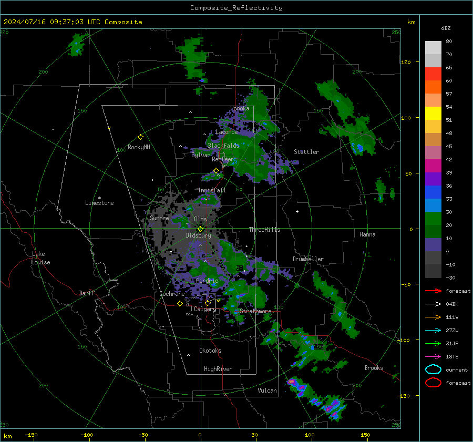Click the cyan 27ZW arrow icon
Screen dimensions: 473x442
[x=433, y=331]
